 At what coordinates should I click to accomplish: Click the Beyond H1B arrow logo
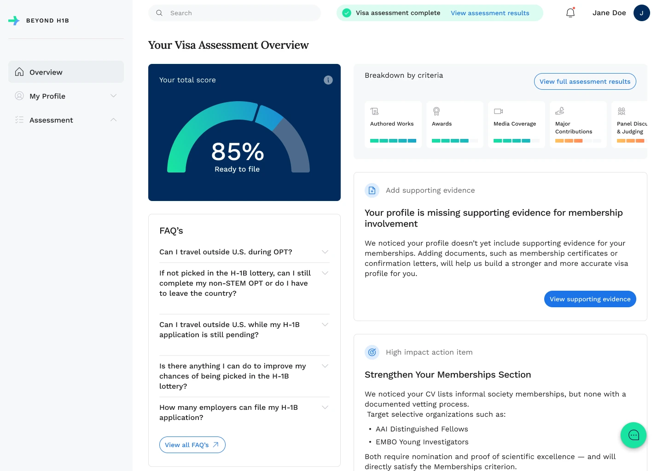[14, 21]
